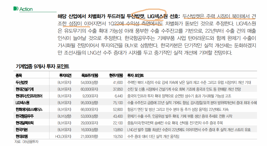267x146 pixels.
Task: Select the '현대로템' row name
Action: (x=22, y=136)
